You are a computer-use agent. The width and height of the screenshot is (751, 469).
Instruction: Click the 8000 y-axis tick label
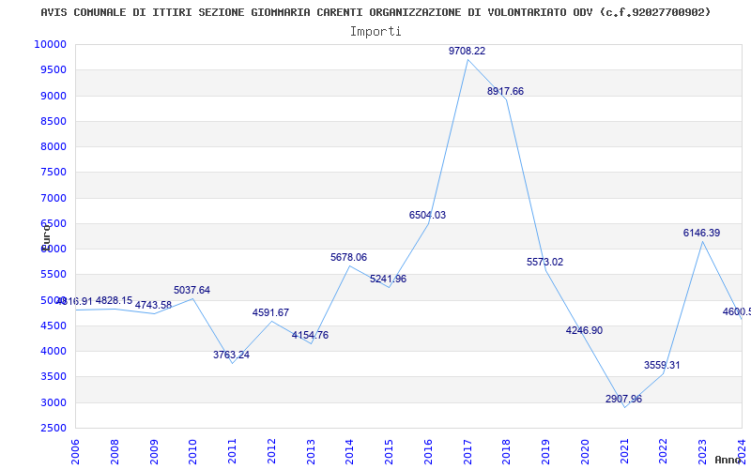coord(53,146)
